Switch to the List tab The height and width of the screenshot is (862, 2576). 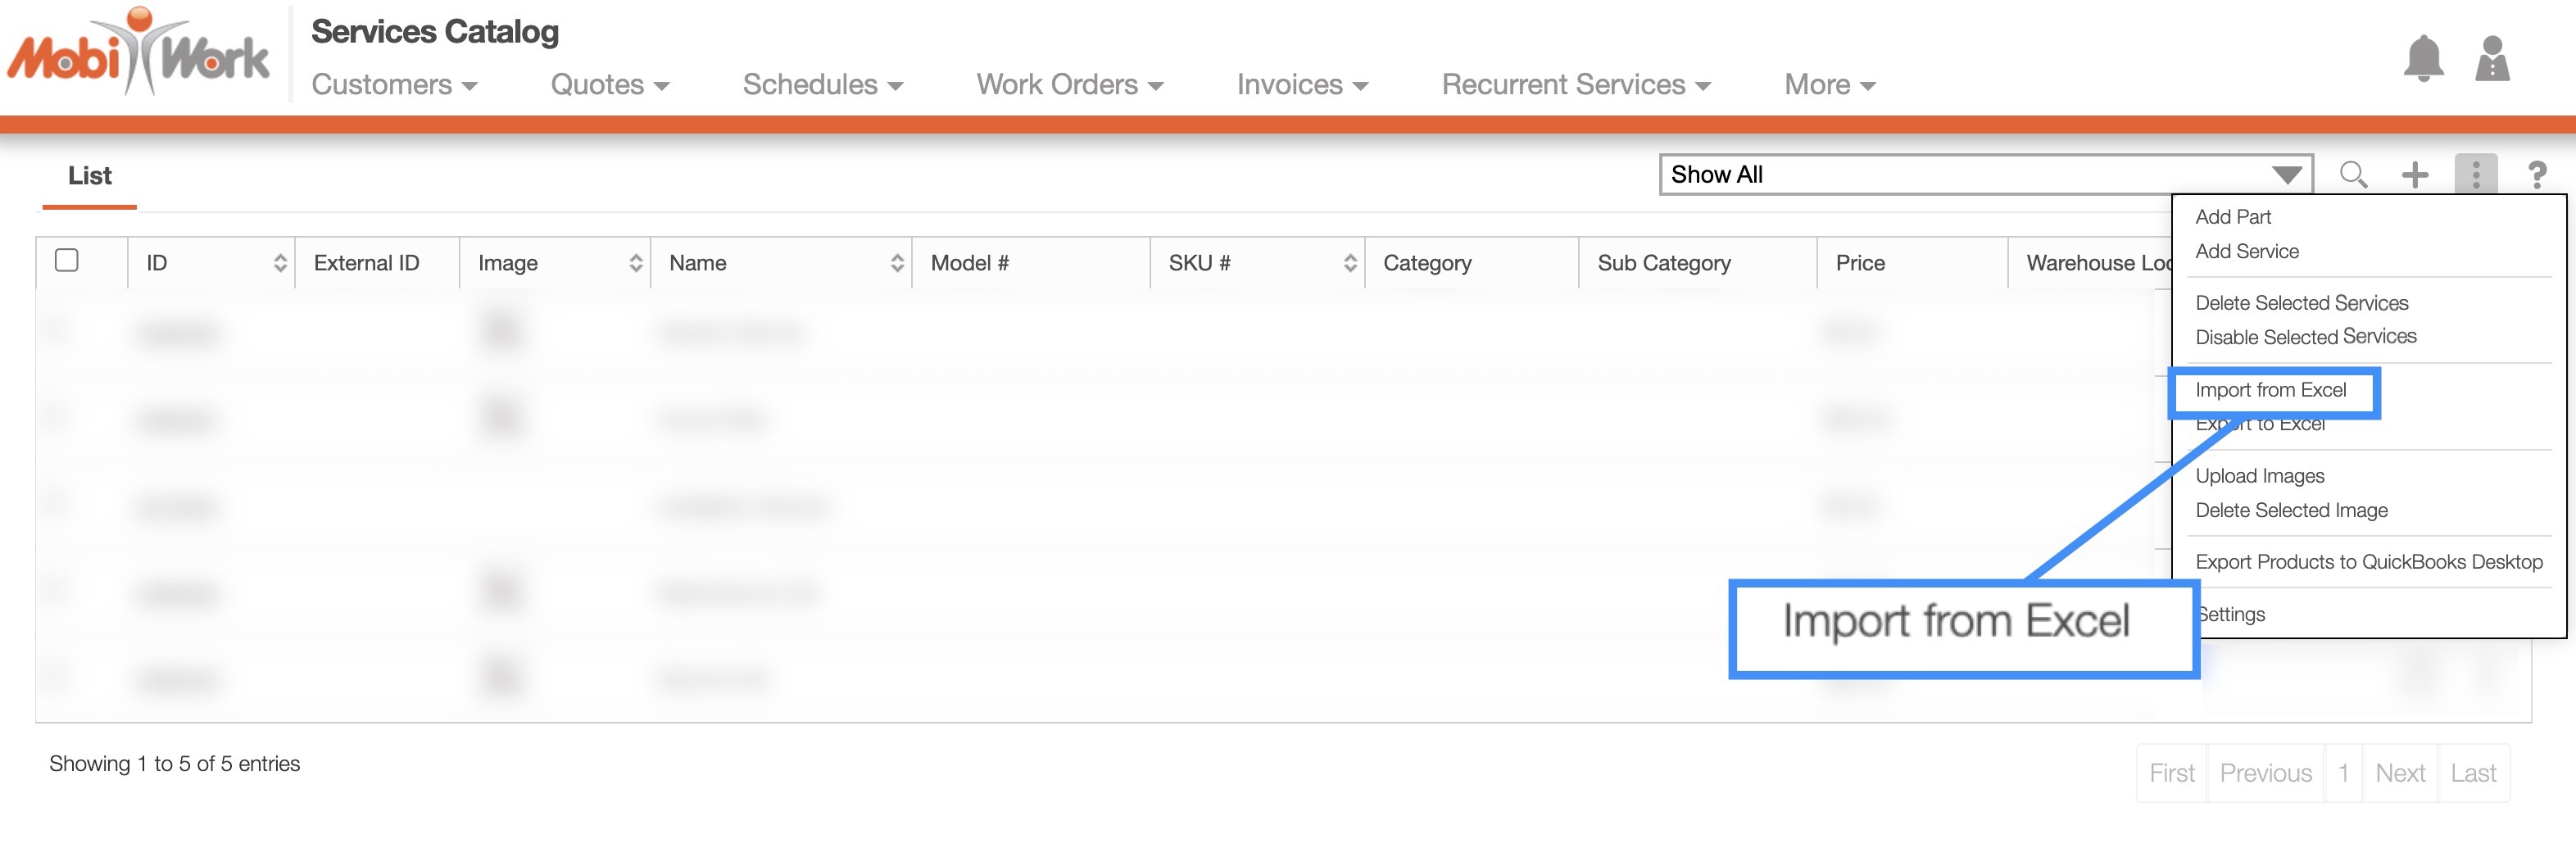pyautogui.click(x=89, y=176)
